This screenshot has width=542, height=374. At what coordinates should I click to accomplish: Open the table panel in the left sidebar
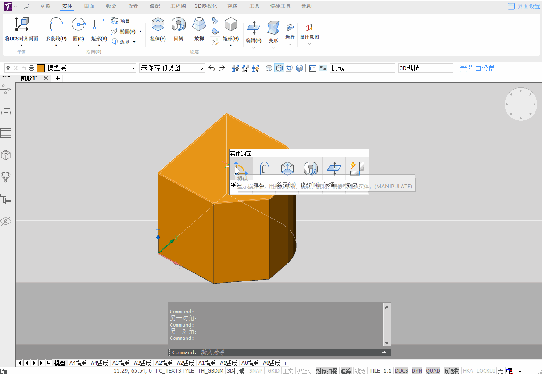coord(6,133)
